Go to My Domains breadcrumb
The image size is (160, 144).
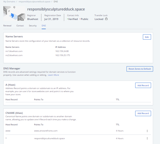(x=9, y=2)
